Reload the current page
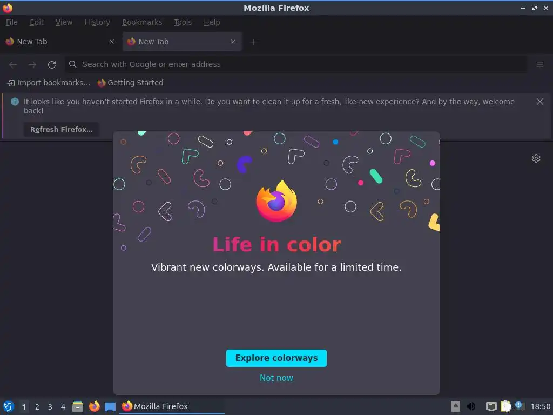This screenshot has width=553, height=415. tap(52, 65)
